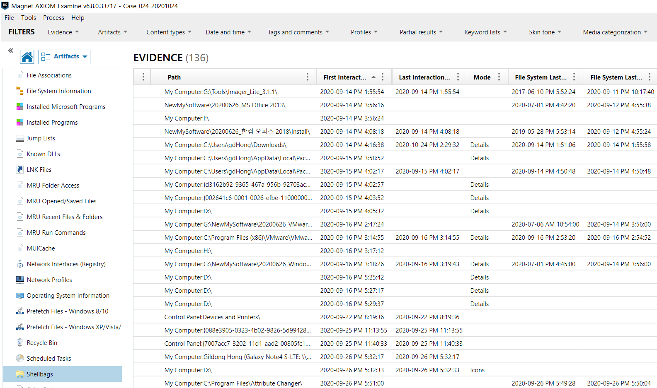Open the Tools menu
This screenshot has height=388, width=657.
pos(29,18)
